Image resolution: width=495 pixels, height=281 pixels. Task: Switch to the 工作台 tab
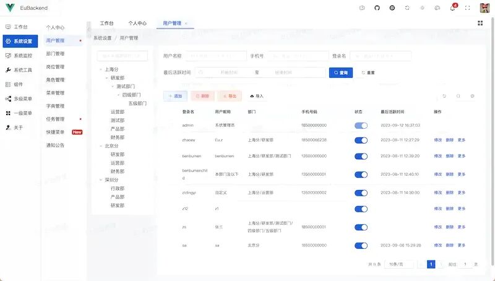tap(106, 24)
